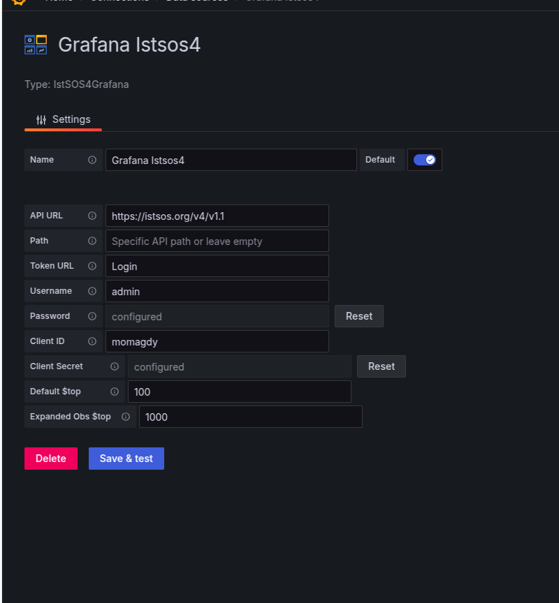Image resolution: width=559 pixels, height=603 pixels.
Task: Reset the configured Password
Action: (358, 316)
